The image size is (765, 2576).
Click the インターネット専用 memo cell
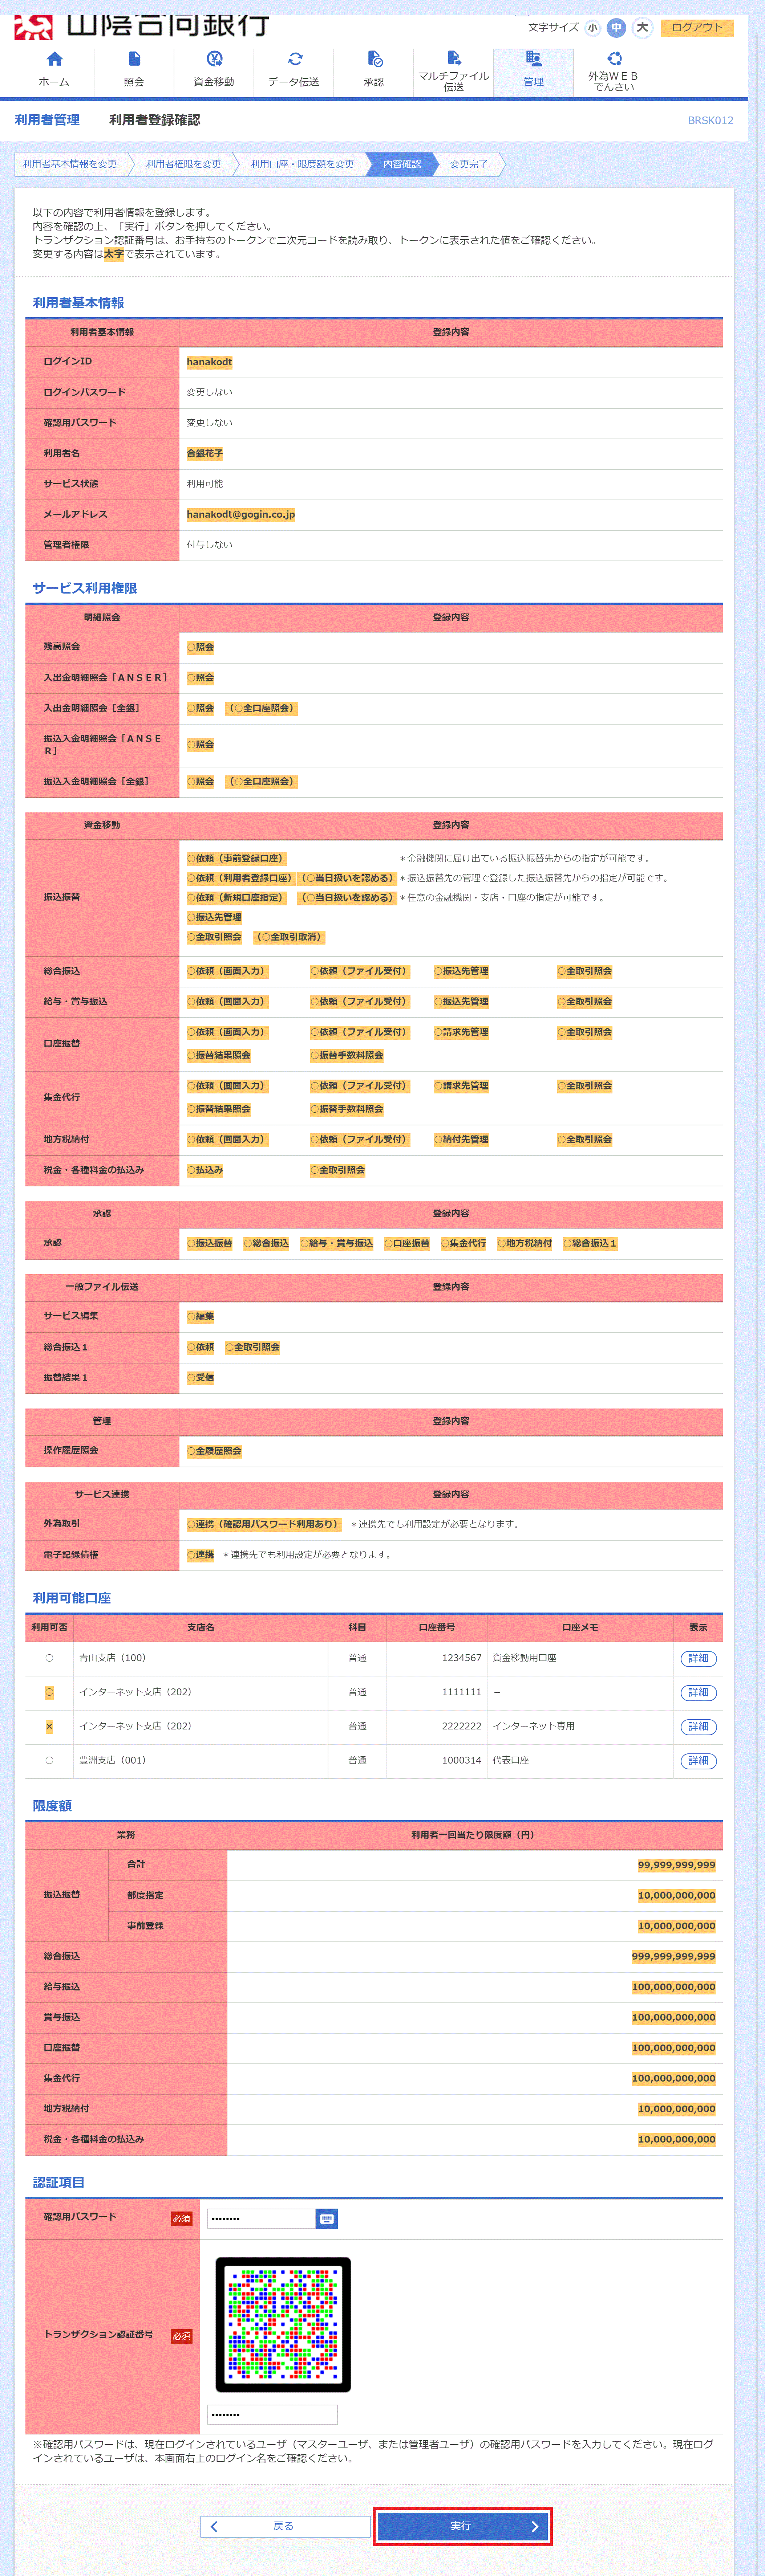coord(580,1727)
